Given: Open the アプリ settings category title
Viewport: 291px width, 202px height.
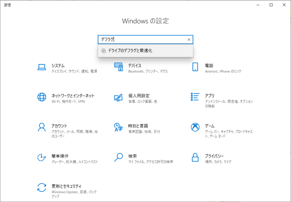Looking at the screenshot, I should point(210,96).
